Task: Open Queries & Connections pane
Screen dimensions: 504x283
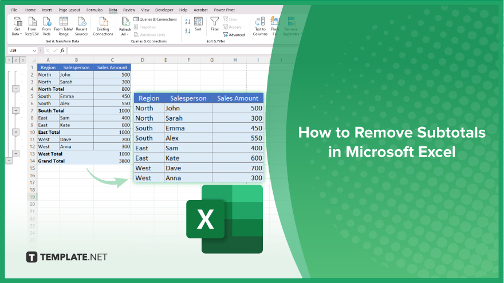Action: click(x=155, y=19)
